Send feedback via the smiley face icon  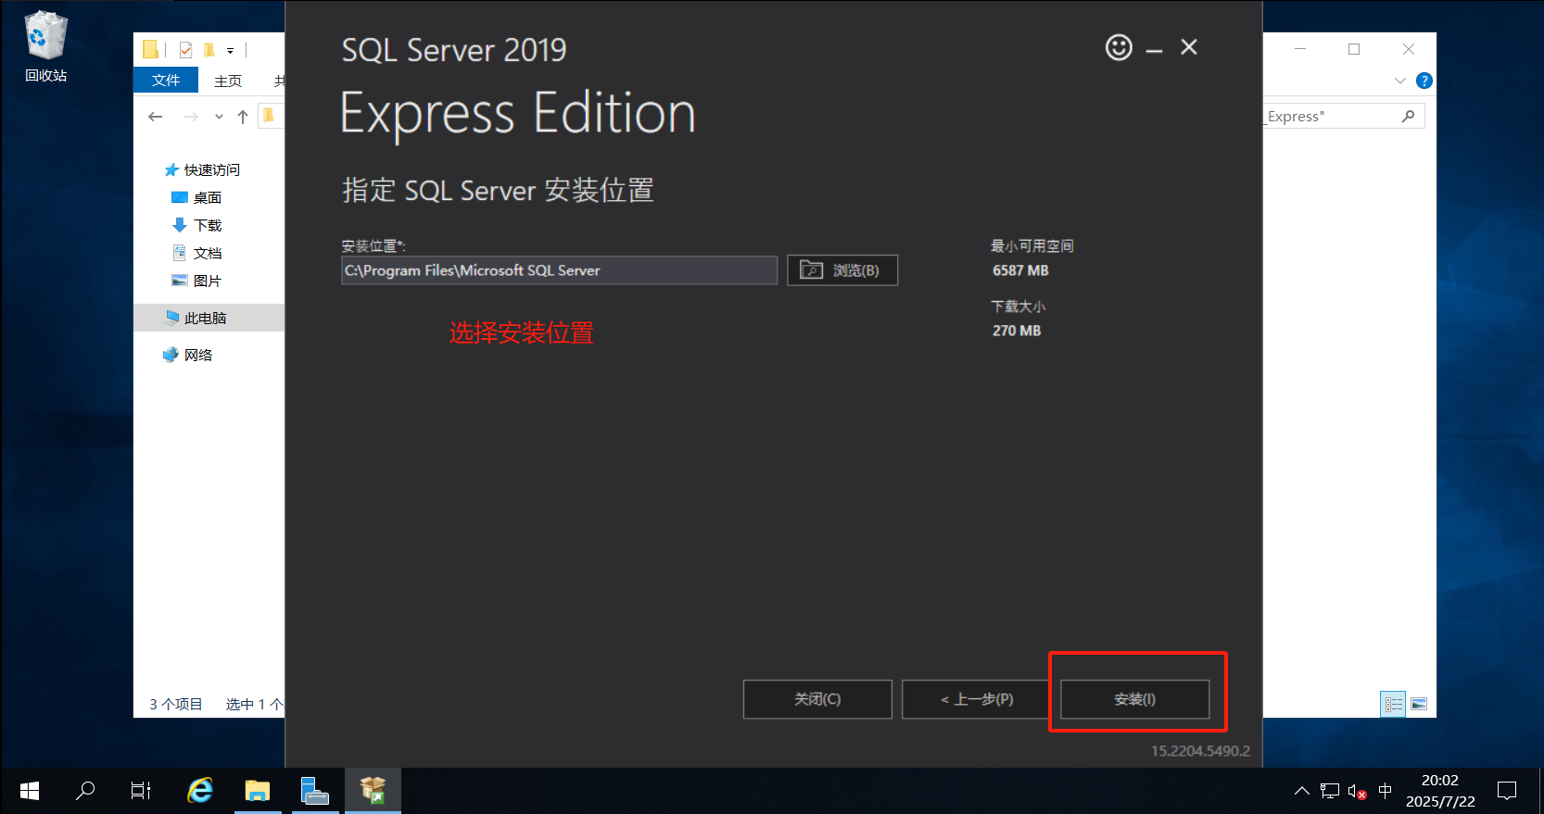coord(1119,47)
